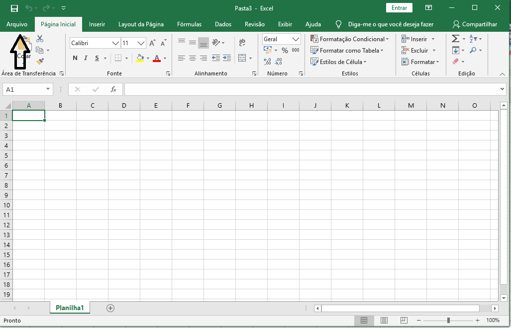Screen dimensions: 511x328
Task: Select the Format Painter brush icon
Action: [40, 62]
